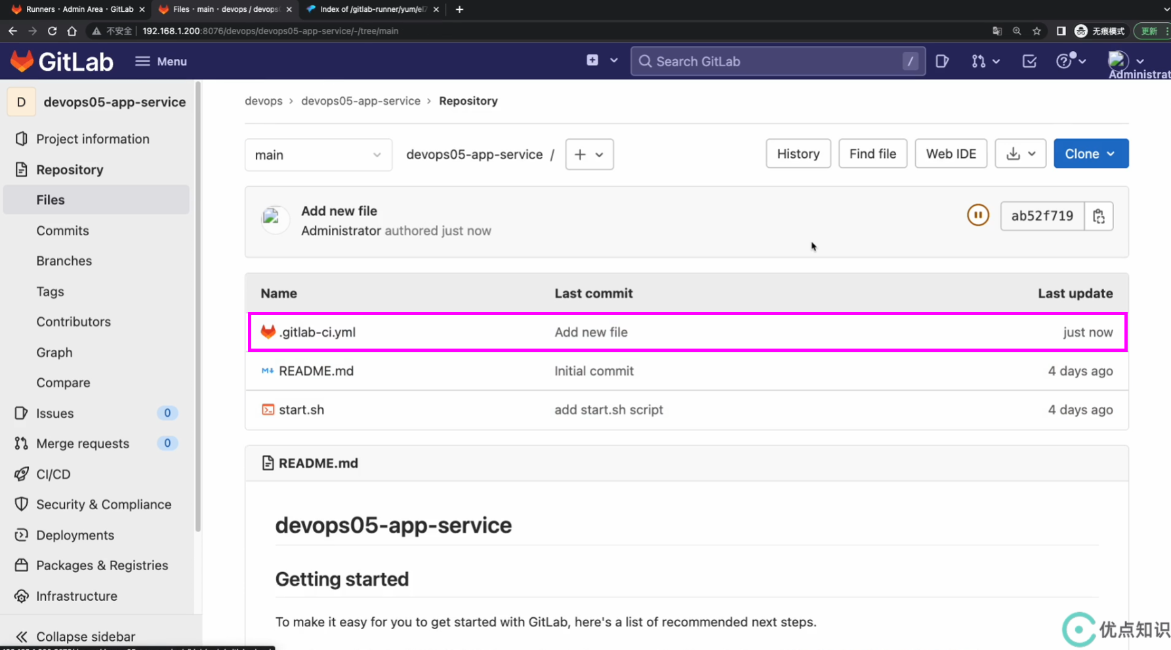The image size is (1171, 650).
Task: Expand the create new dropdown chevron in navbar
Action: (614, 60)
